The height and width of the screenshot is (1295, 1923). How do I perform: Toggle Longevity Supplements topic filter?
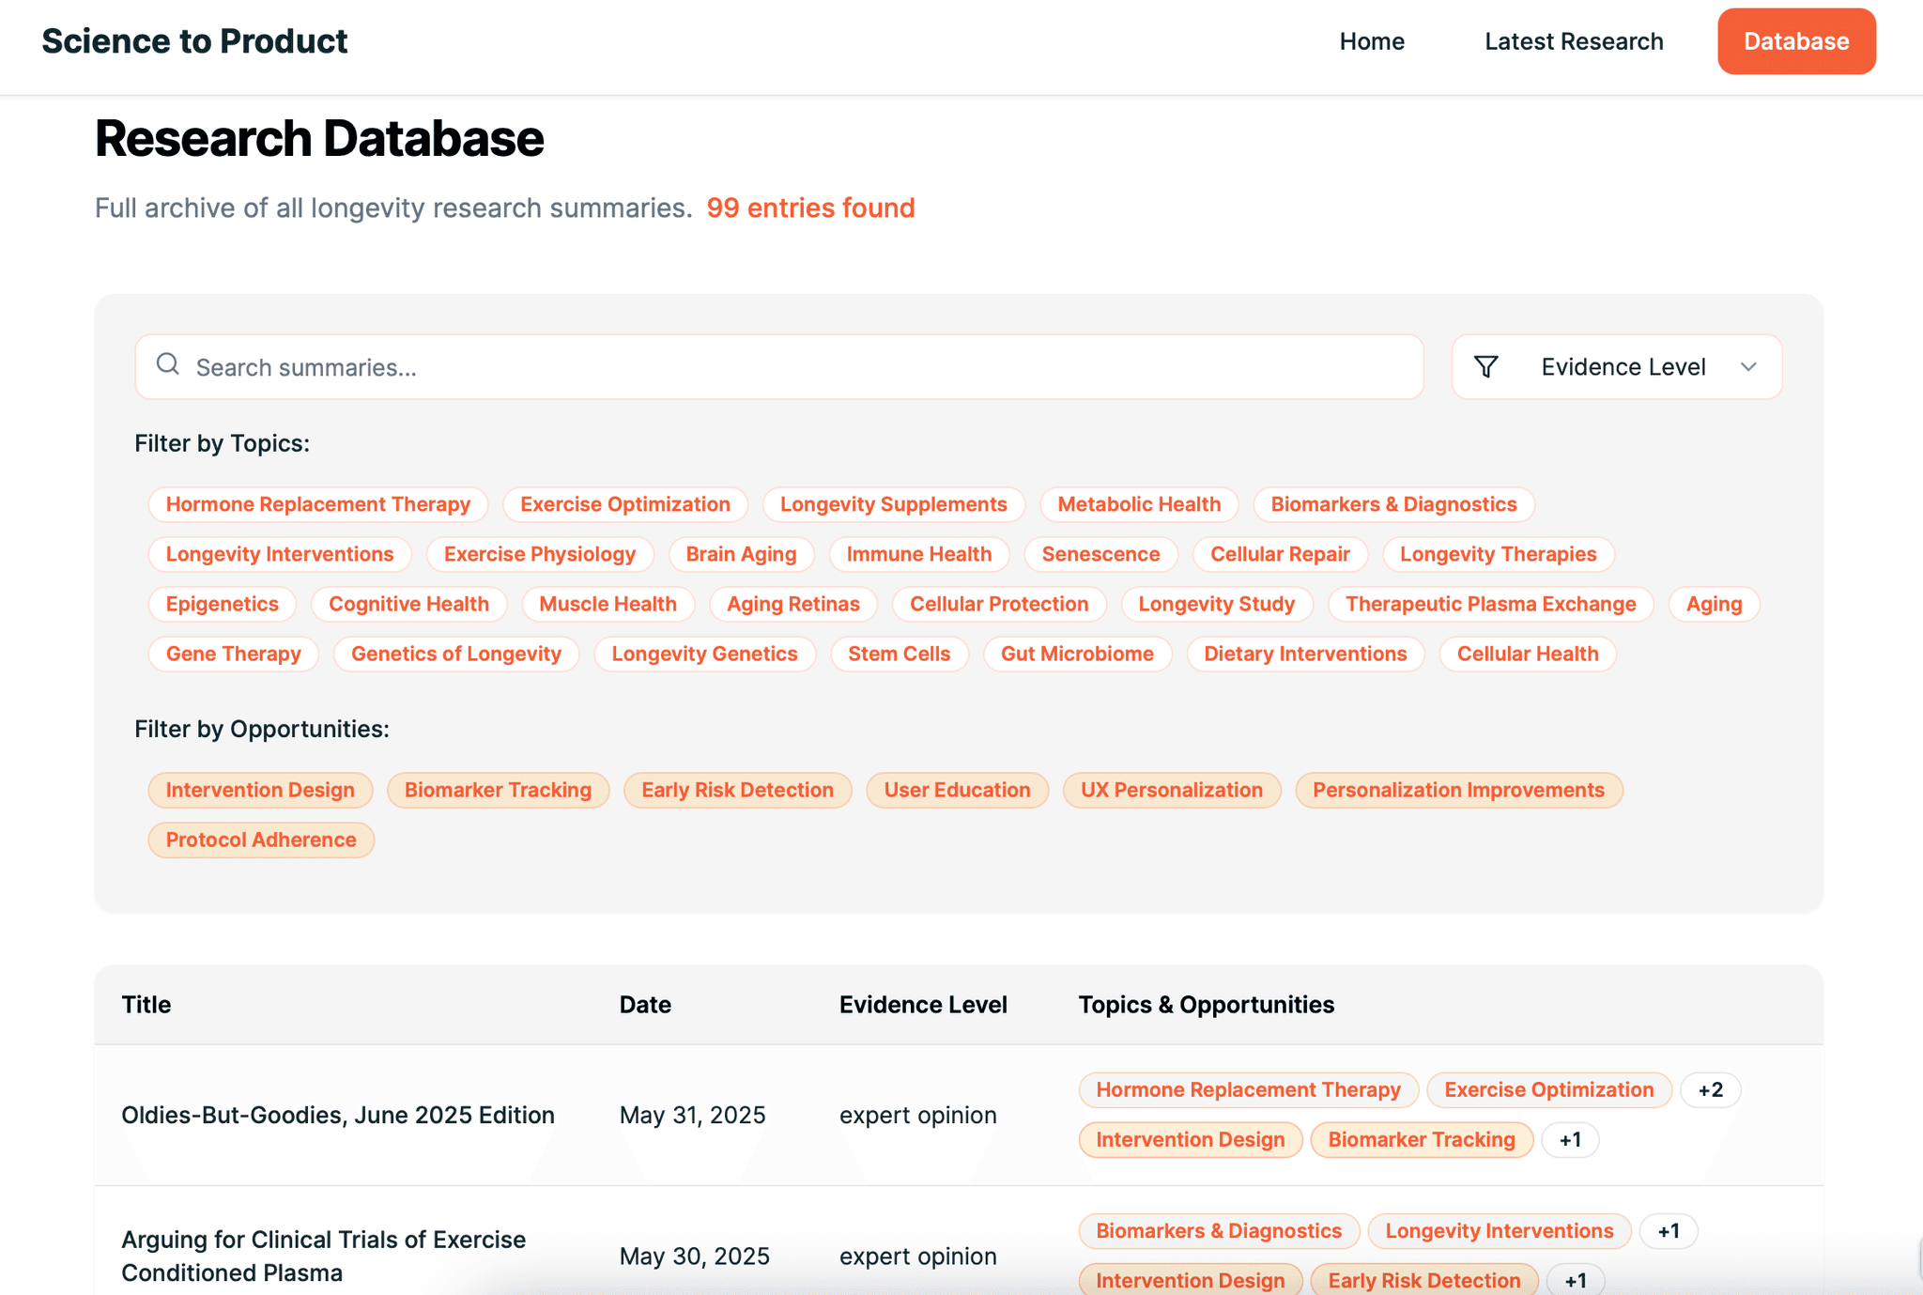click(x=894, y=504)
